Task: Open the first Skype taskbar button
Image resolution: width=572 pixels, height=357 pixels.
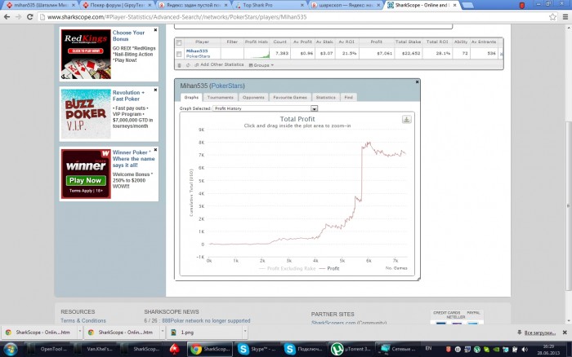Action: [x=259, y=349]
